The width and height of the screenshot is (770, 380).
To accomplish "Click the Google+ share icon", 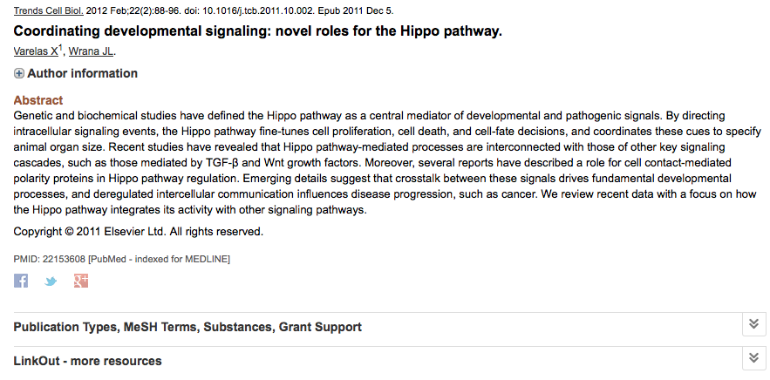I will tap(81, 281).
